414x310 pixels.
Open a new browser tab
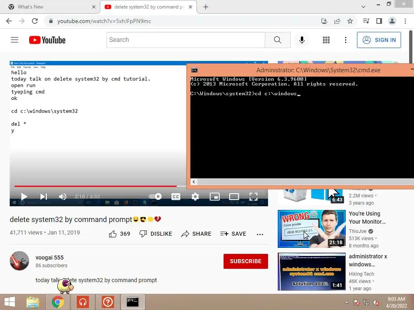tap(206, 7)
